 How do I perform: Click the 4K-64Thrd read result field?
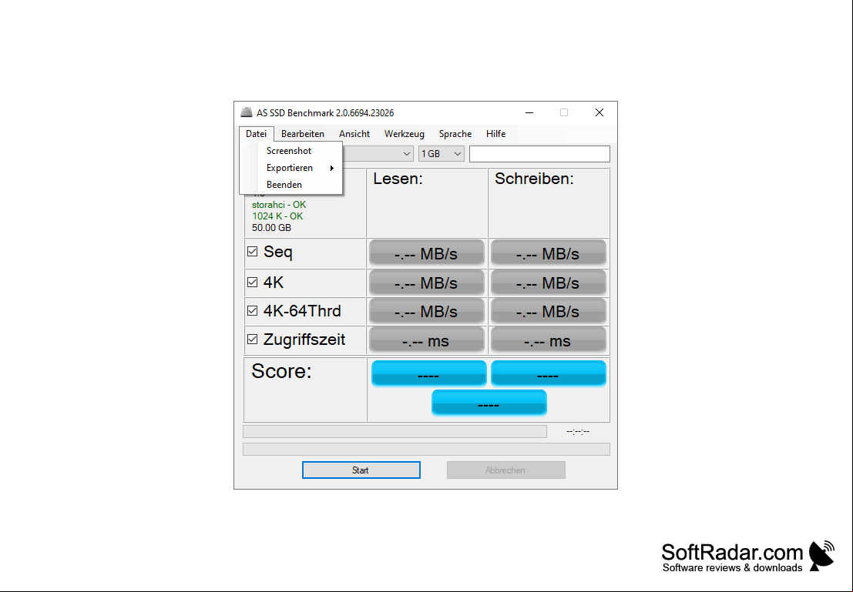pos(427,312)
